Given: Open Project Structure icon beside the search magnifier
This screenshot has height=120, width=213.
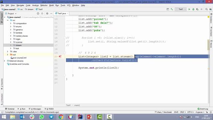Looking at the screenshot, I should [x=211, y=9].
